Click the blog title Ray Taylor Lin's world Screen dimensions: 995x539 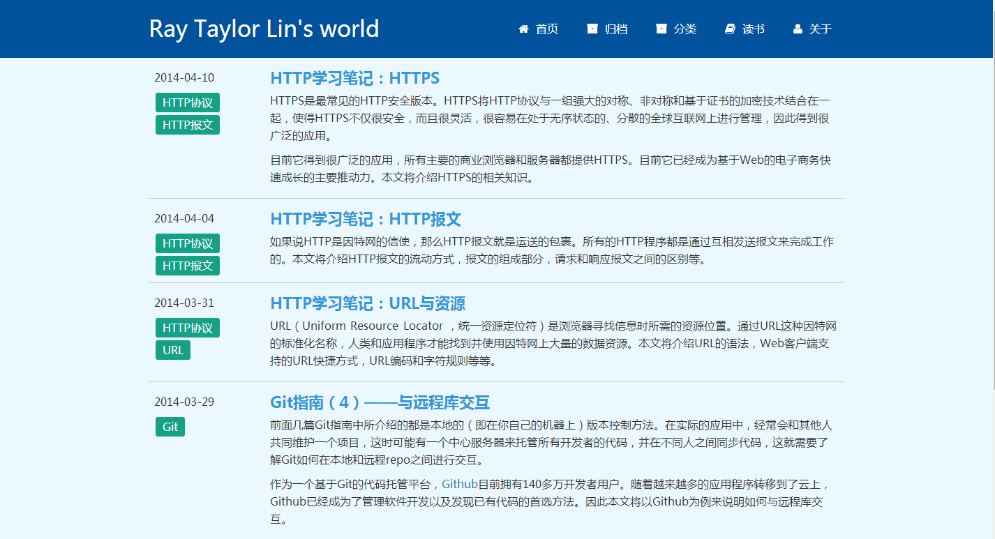pyautogui.click(x=264, y=29)
